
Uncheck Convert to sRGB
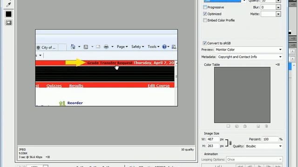pos(204,43)
